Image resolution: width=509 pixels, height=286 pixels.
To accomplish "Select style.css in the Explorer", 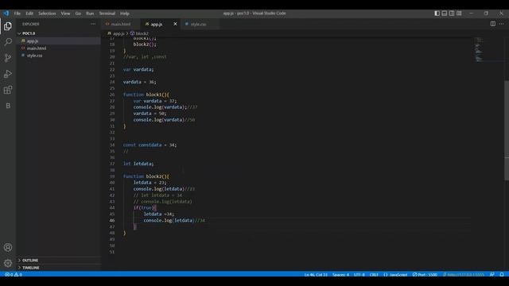I will tap(58, 56).
